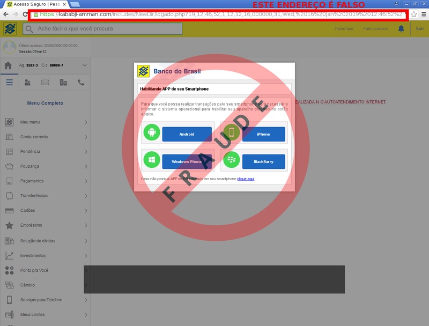Viewport: 429px width, 326px height.
Task: Click the Sair logout button
Action: pyautogui.click(x=419, y=29)
